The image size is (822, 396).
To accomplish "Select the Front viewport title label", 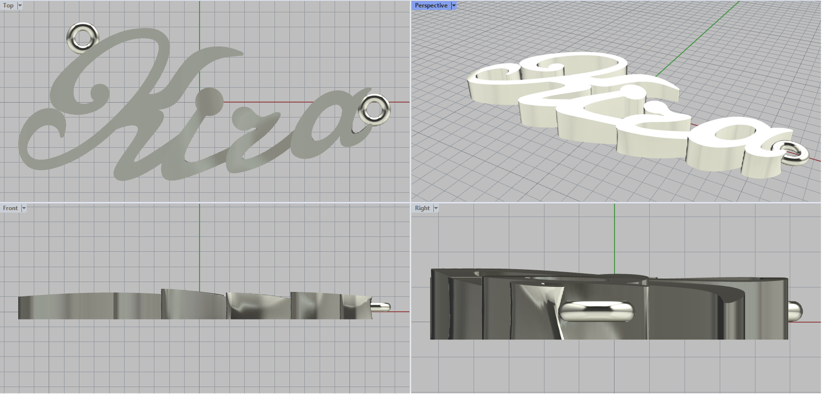I will tap(10, 208).
